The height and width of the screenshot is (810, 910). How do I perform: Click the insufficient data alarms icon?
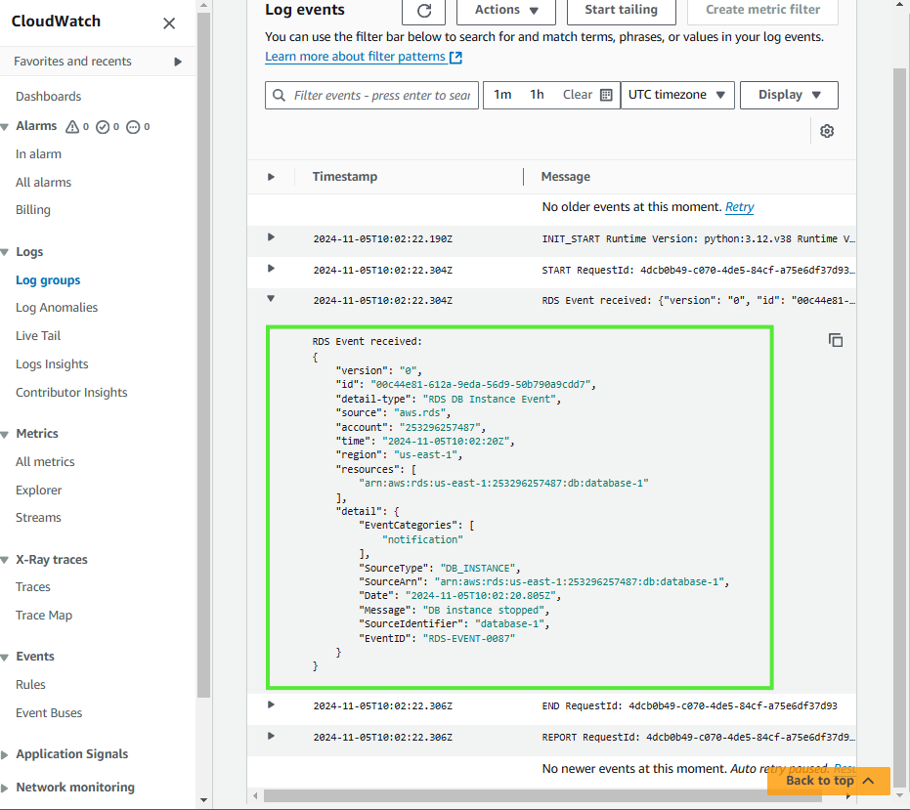click(x=133, y=127)
